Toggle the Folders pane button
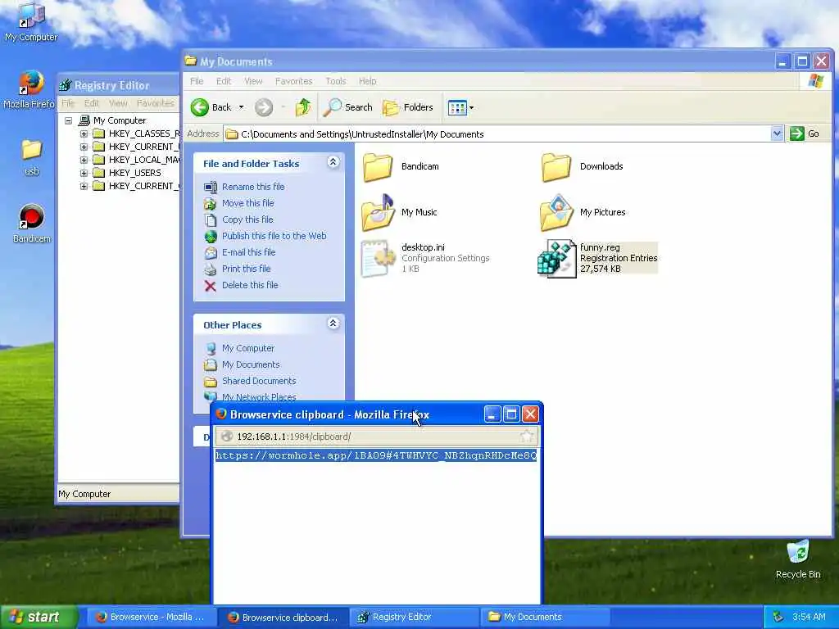This screenshot has width=839, height=629. pos(408,107)
